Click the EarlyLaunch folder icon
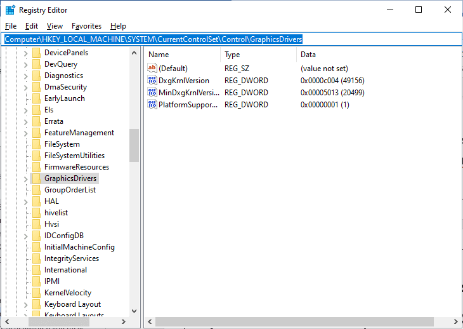The height and width of the screenshot is (329, 463). click(36, 98)
